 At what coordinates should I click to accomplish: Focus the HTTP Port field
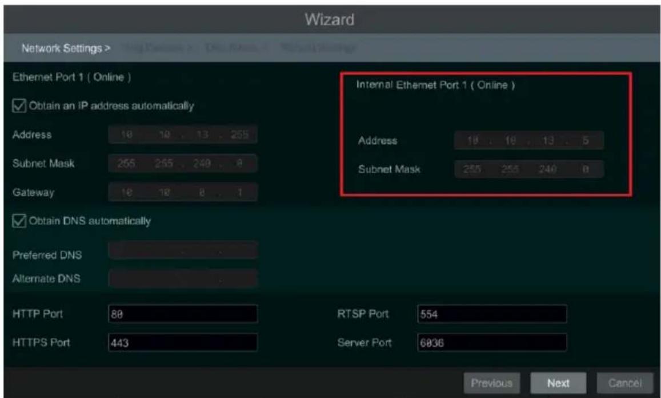(183, 314)
